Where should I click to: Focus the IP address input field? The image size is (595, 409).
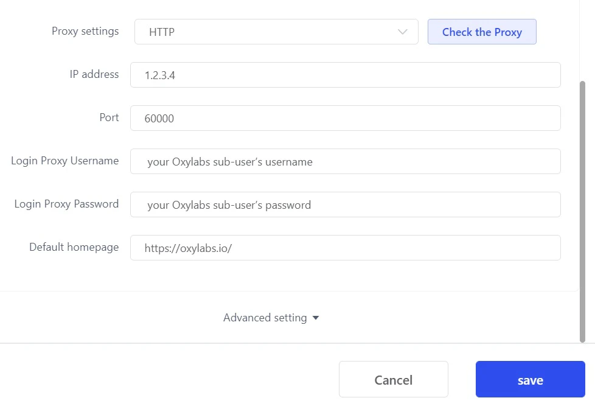pyautogui.click(x=345, y=75)
